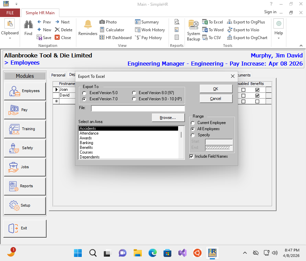Click Export to OrgChart

[x=247, y=38]
